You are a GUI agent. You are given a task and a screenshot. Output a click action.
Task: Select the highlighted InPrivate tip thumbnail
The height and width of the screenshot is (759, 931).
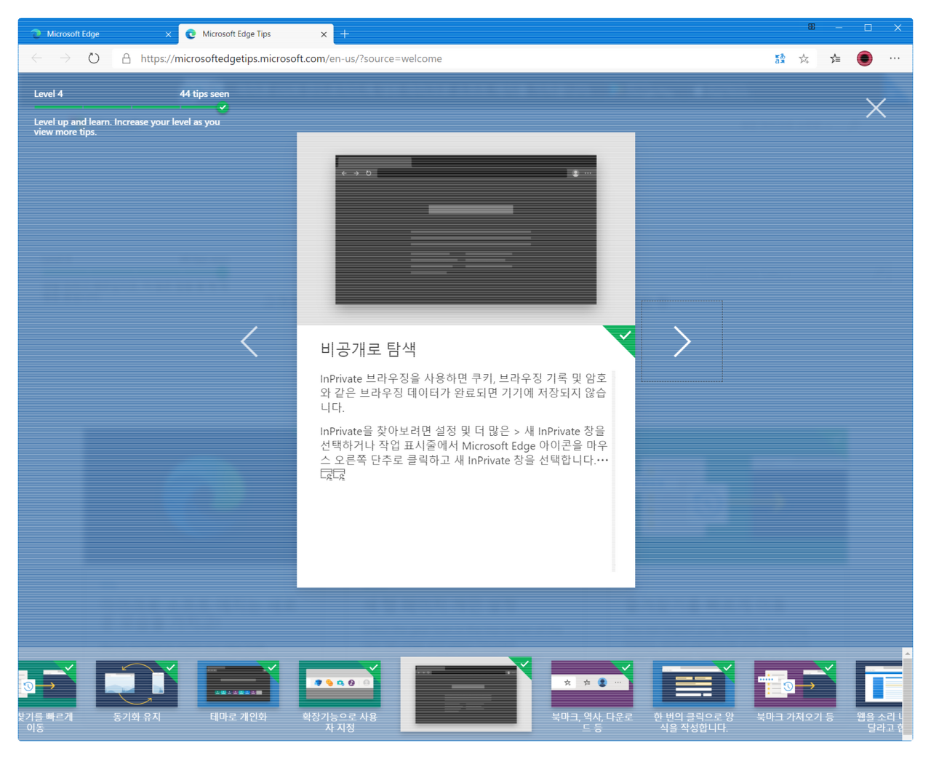465,694
